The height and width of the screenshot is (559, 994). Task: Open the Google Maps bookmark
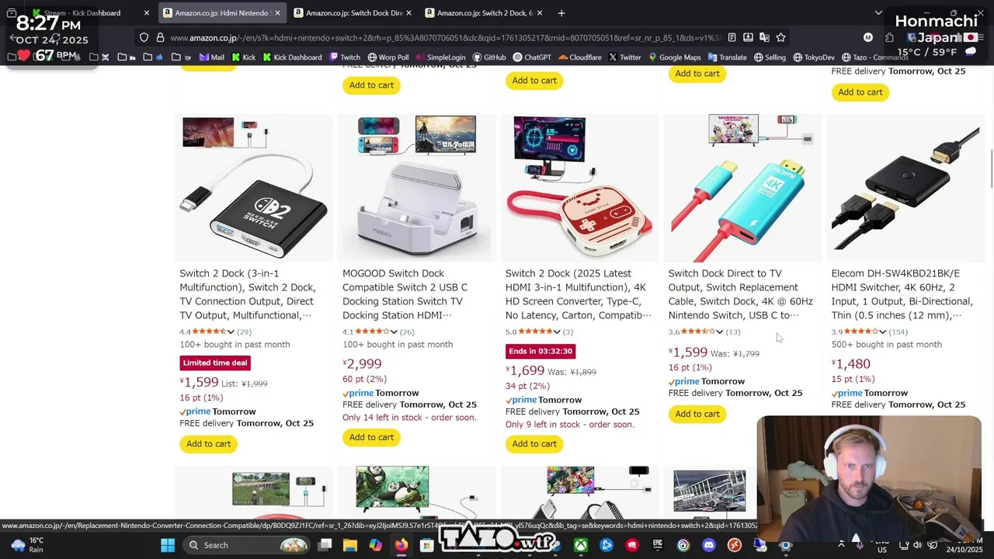coord(675,57)
